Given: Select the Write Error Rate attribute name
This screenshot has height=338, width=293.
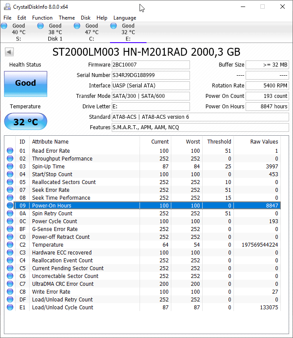Looking at the screenshot, I should tap(51, 291).
